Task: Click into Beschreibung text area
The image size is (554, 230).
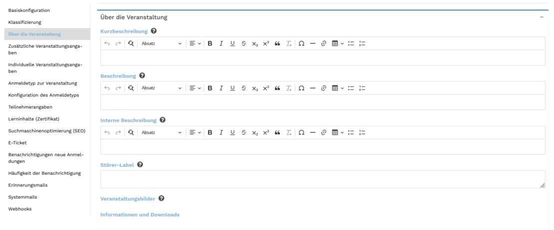Action: click(322, 102)
